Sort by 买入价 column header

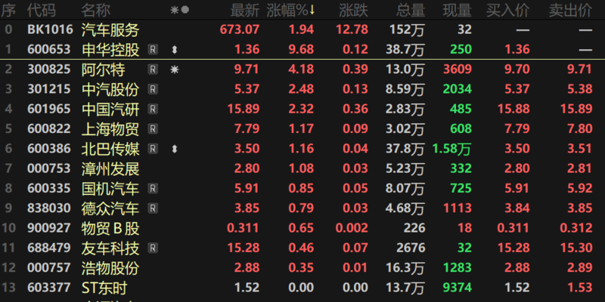(507, 11)
